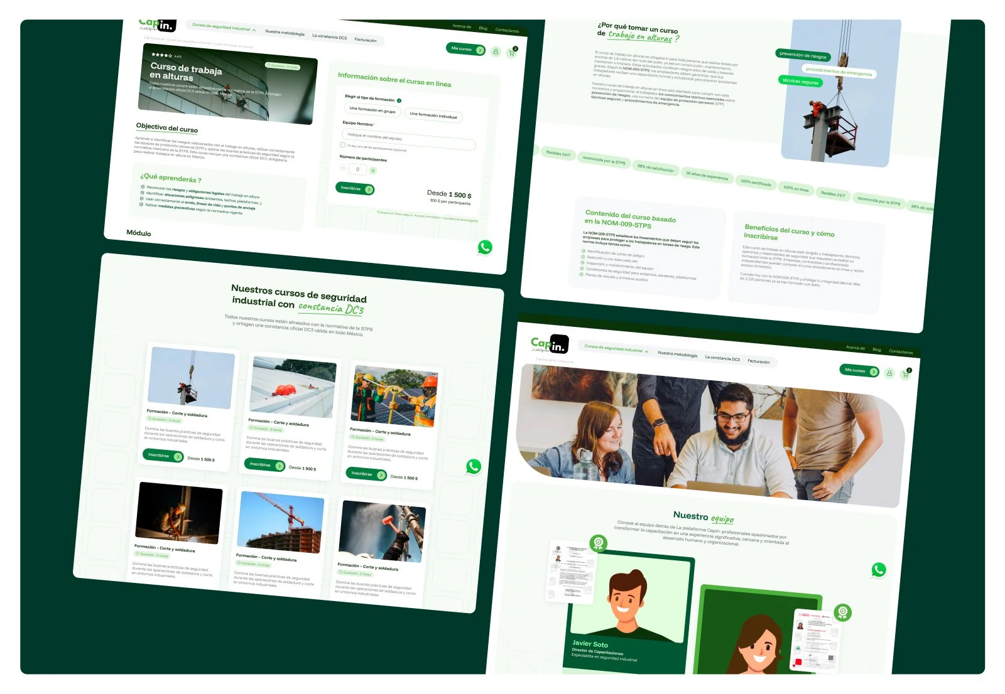Open the red tower crane course image
The image size is (1005, 694).
281,522
